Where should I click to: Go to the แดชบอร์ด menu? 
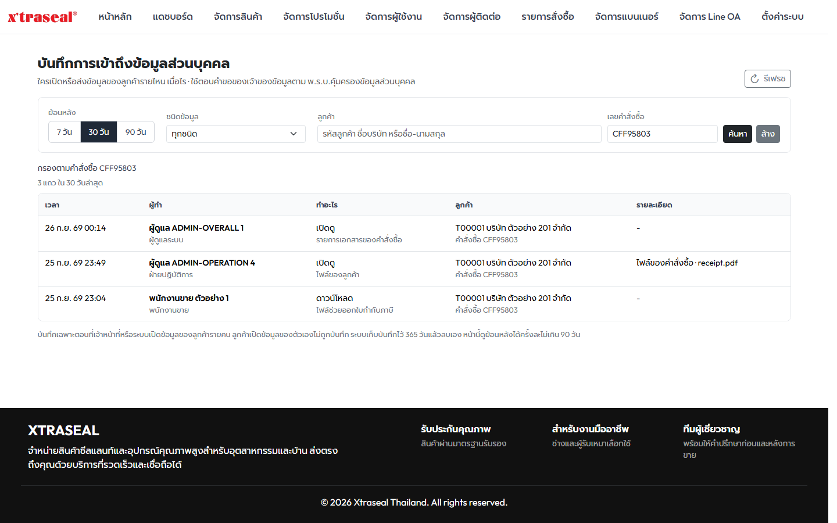pos(173,17)
